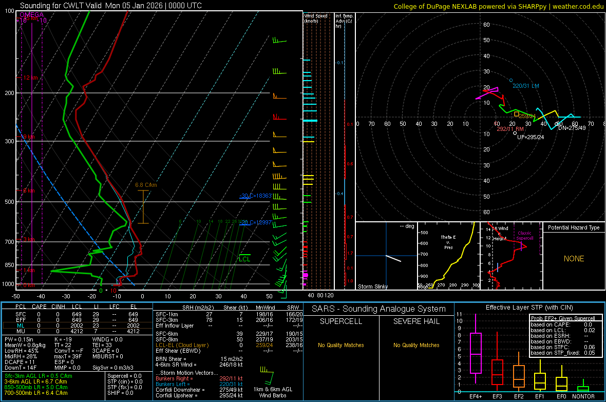Click the 'NONE' hazard type value

574,259
